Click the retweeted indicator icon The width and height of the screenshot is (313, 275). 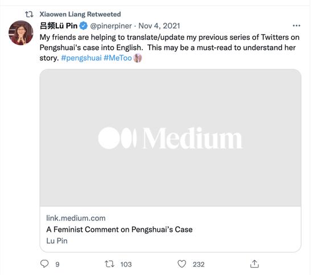coord(29,14)
